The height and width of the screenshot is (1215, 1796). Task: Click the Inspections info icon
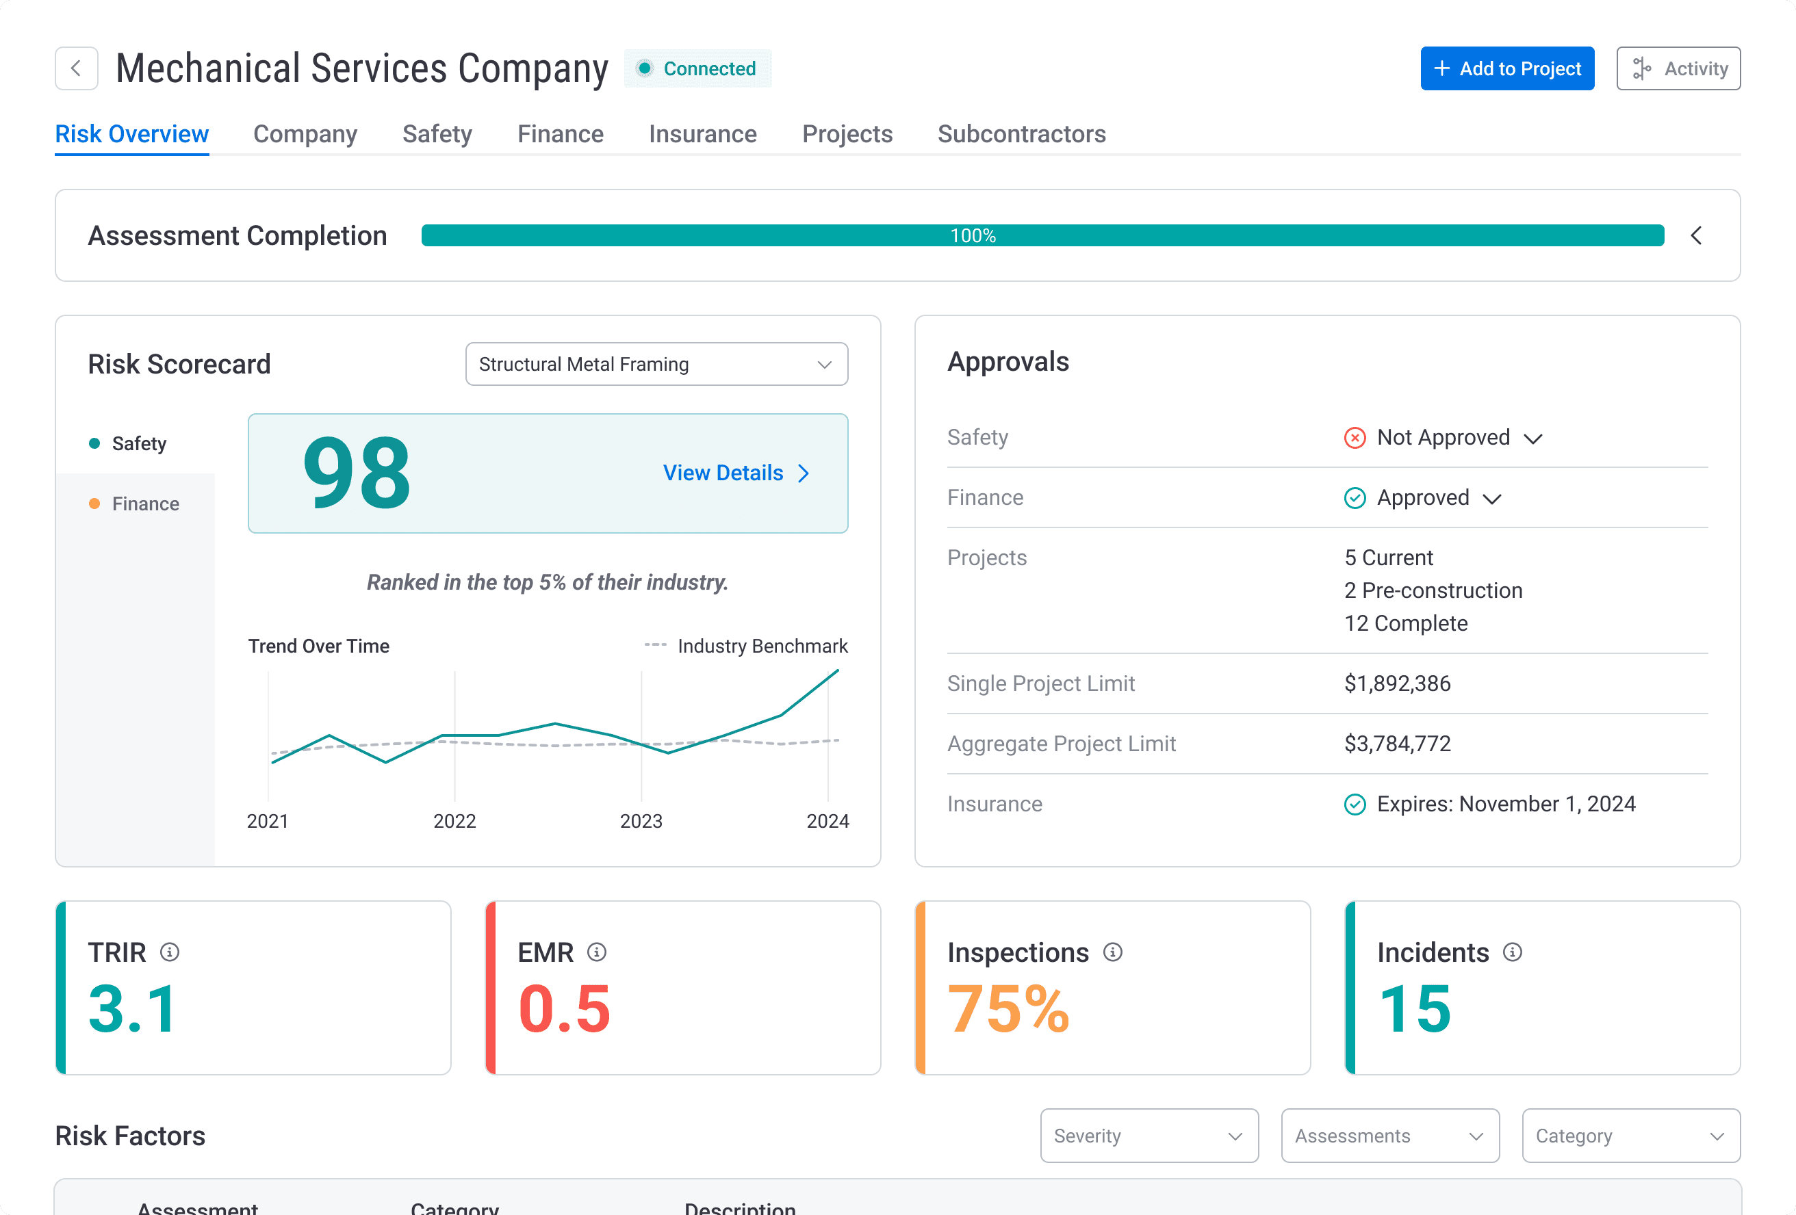pyautogui.click(x=1112, y=952)
